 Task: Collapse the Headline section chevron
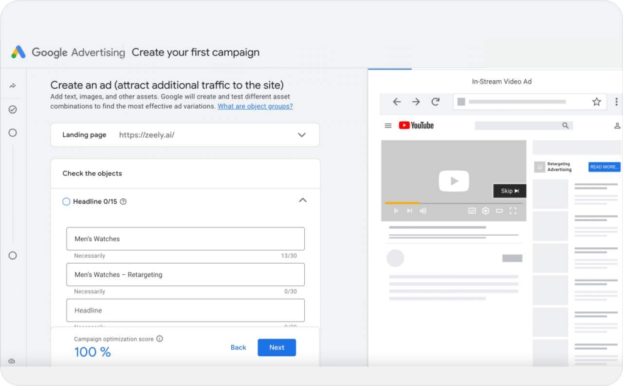pyautogui.click(x=302, y=200)
